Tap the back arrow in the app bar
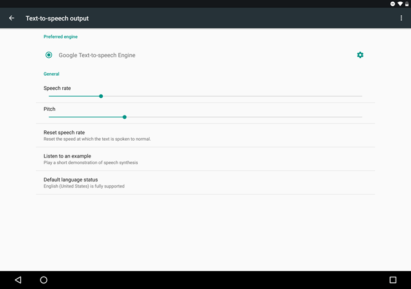The height and width of the screenshot is (289, 411). click(12, 18)
